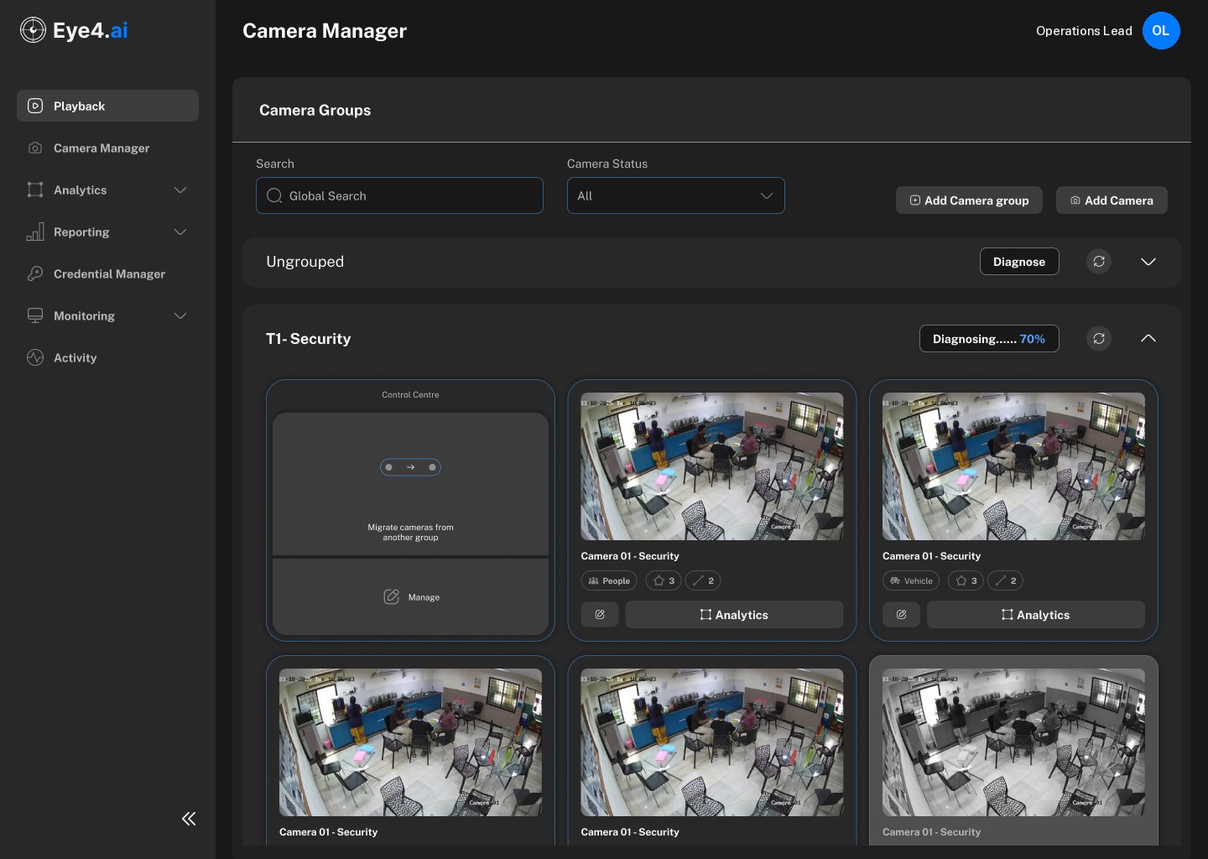The image size is (1208, 859).
Task: Focus the Global Search field
Action: [x=399, y=195]
